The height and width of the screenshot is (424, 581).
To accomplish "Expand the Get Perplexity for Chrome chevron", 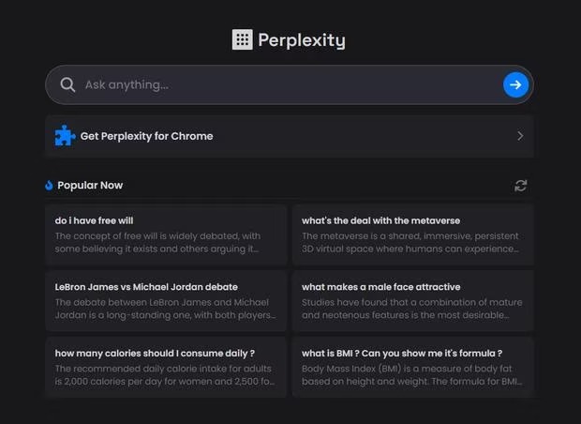I will (x=520, y=136).
